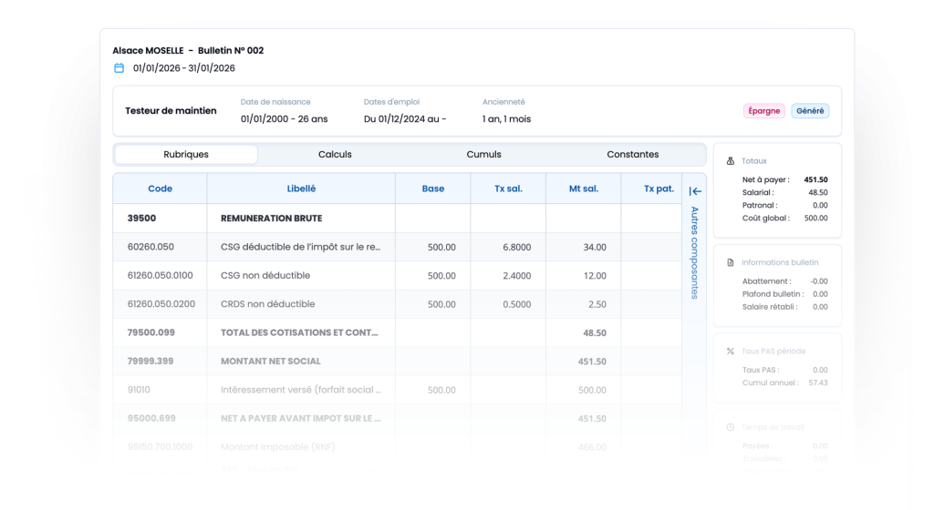
Task: Go to the Constantes tab
Action: tap(632, 155)
